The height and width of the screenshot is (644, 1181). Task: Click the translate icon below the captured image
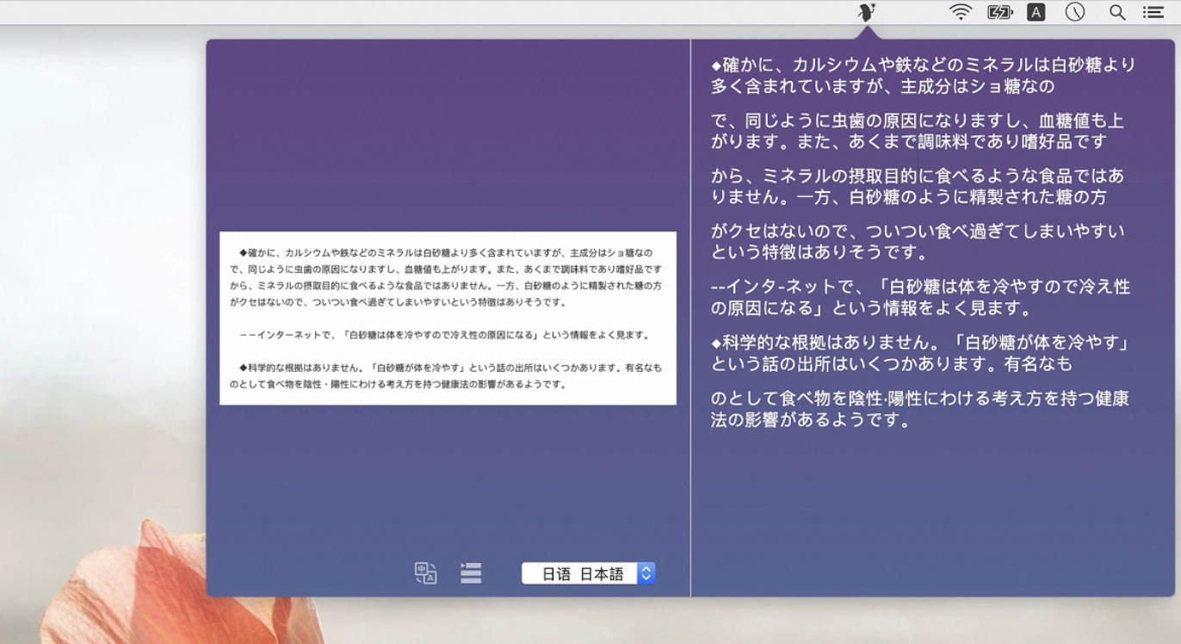click(x=425, y=573)
